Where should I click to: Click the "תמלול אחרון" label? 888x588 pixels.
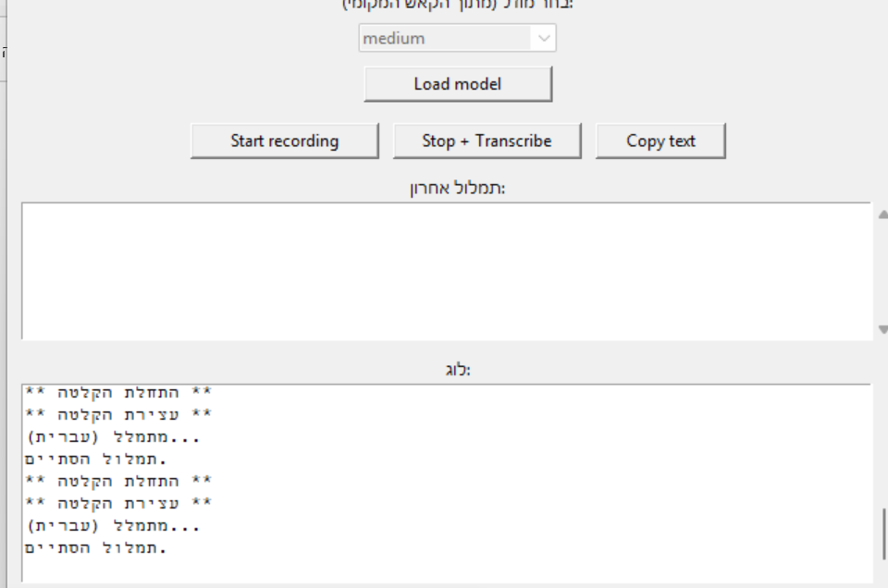pyautogui.click(x=458, y=189)
